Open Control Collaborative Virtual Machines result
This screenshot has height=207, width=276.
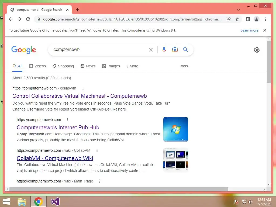[x=80, y=96]
